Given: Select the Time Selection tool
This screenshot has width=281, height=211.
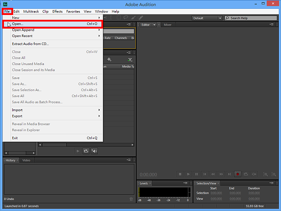Looking at the screenshot, I should (x=111, y=18).
